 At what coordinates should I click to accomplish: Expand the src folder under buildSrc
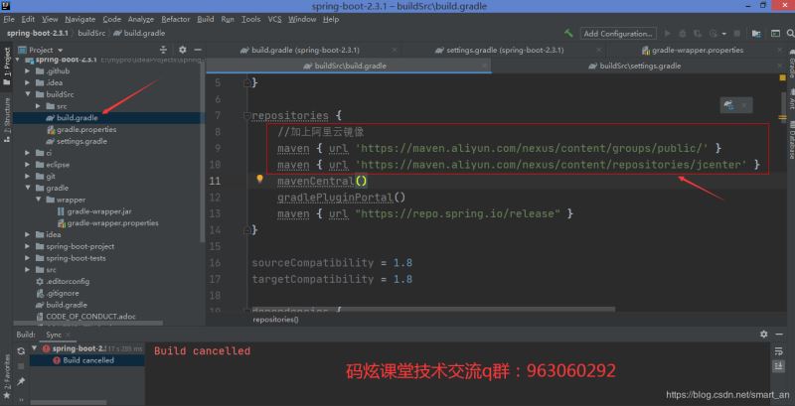click(38, 106)
